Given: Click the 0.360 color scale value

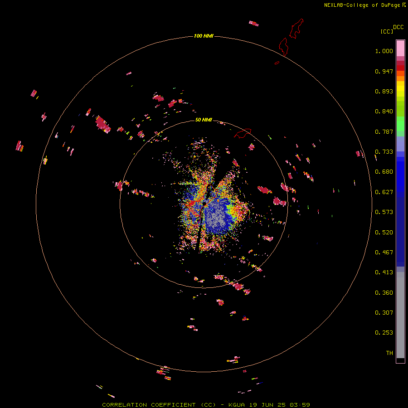Looking at the screenshot, I should 384,293.
